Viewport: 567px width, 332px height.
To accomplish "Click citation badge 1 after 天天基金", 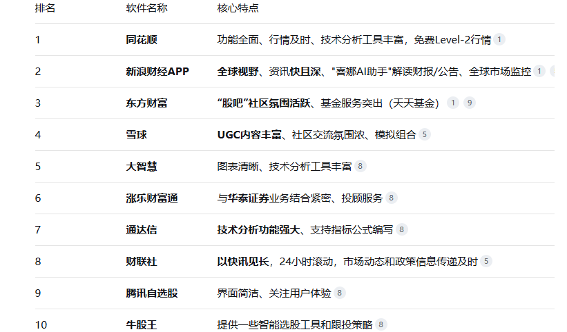I will pos(453,103).
